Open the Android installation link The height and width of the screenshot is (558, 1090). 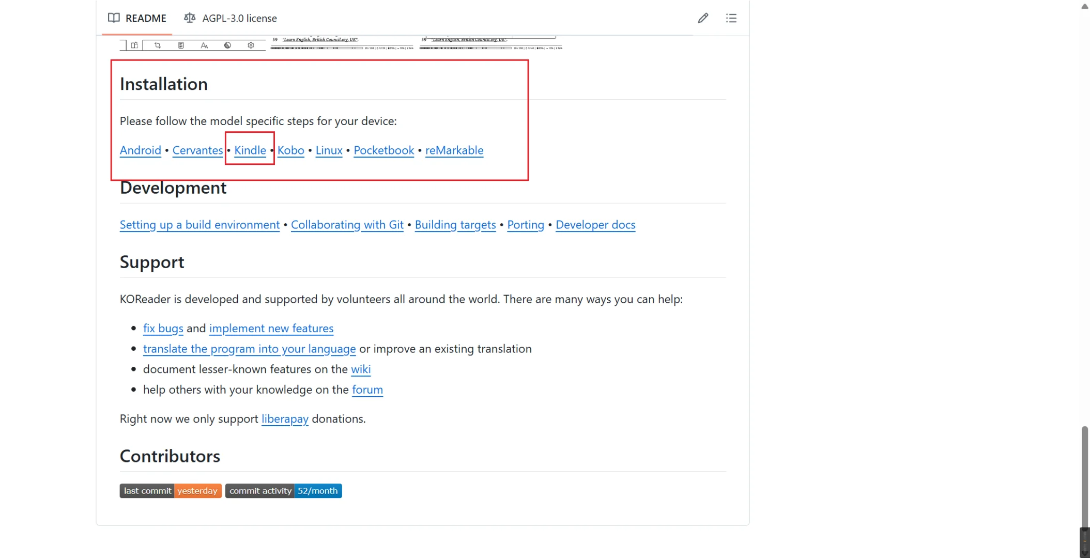click(x=141, y=150)
